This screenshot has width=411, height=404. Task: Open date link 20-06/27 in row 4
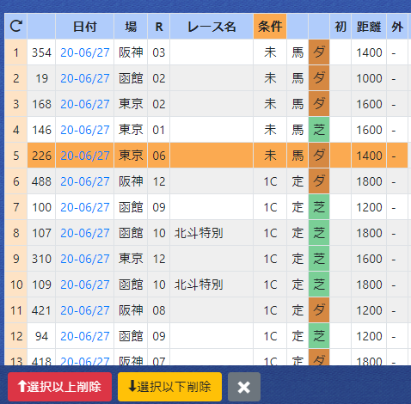(x=85, y=130)
